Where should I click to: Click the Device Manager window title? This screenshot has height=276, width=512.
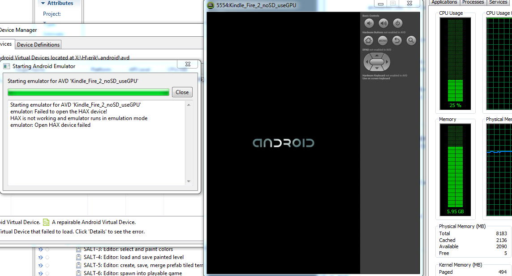click(x=19, y=30)
